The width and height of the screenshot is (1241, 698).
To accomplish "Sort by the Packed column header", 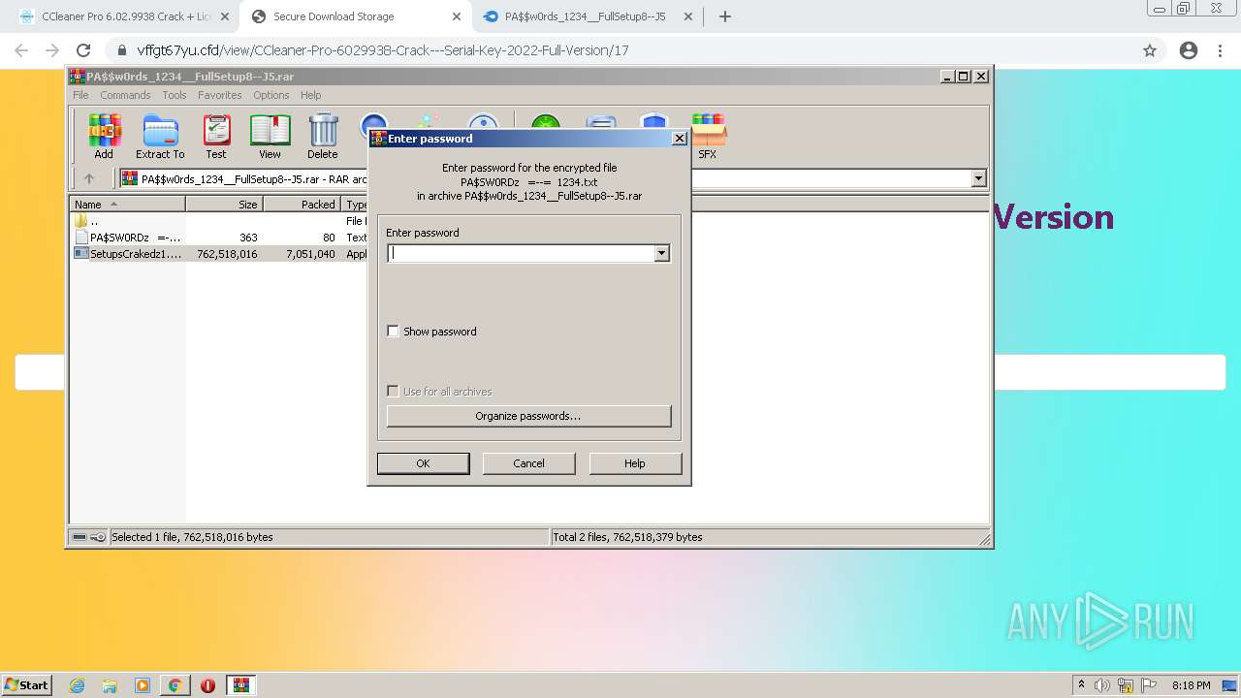I will pyautogui.click(x=302, y=205).
